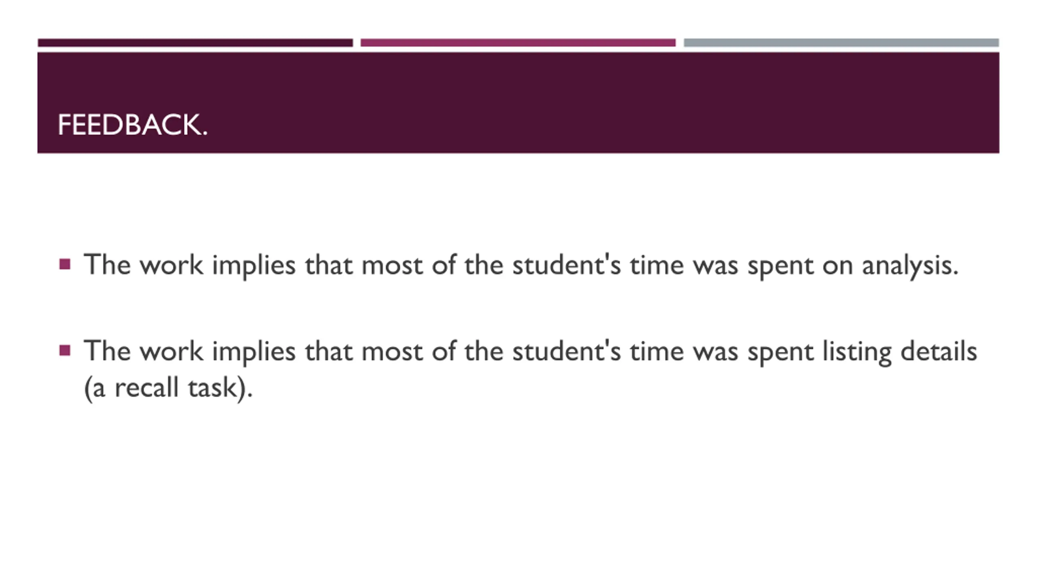This screenshot has height=583, width=1037.
Task: Click "The work" starting the second bullet
Action: 143,351
